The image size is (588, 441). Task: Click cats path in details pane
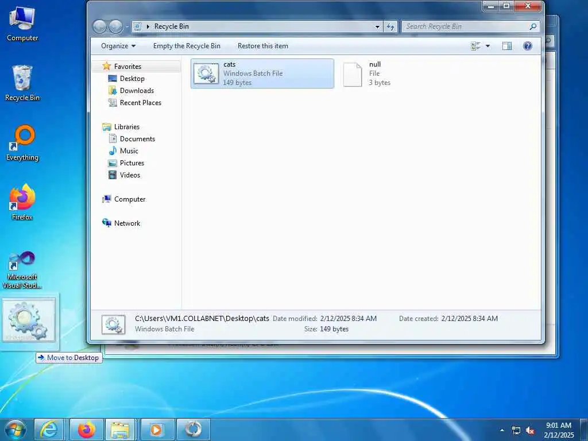click(x=202, y=318)
